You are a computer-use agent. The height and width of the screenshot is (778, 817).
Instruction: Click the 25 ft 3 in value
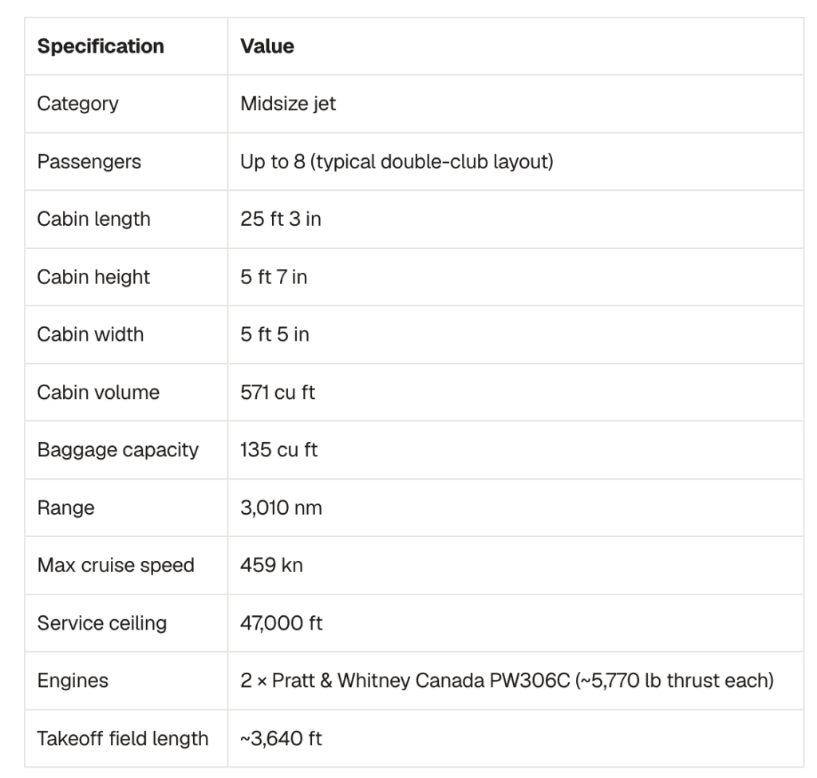(x=280, y=219)
